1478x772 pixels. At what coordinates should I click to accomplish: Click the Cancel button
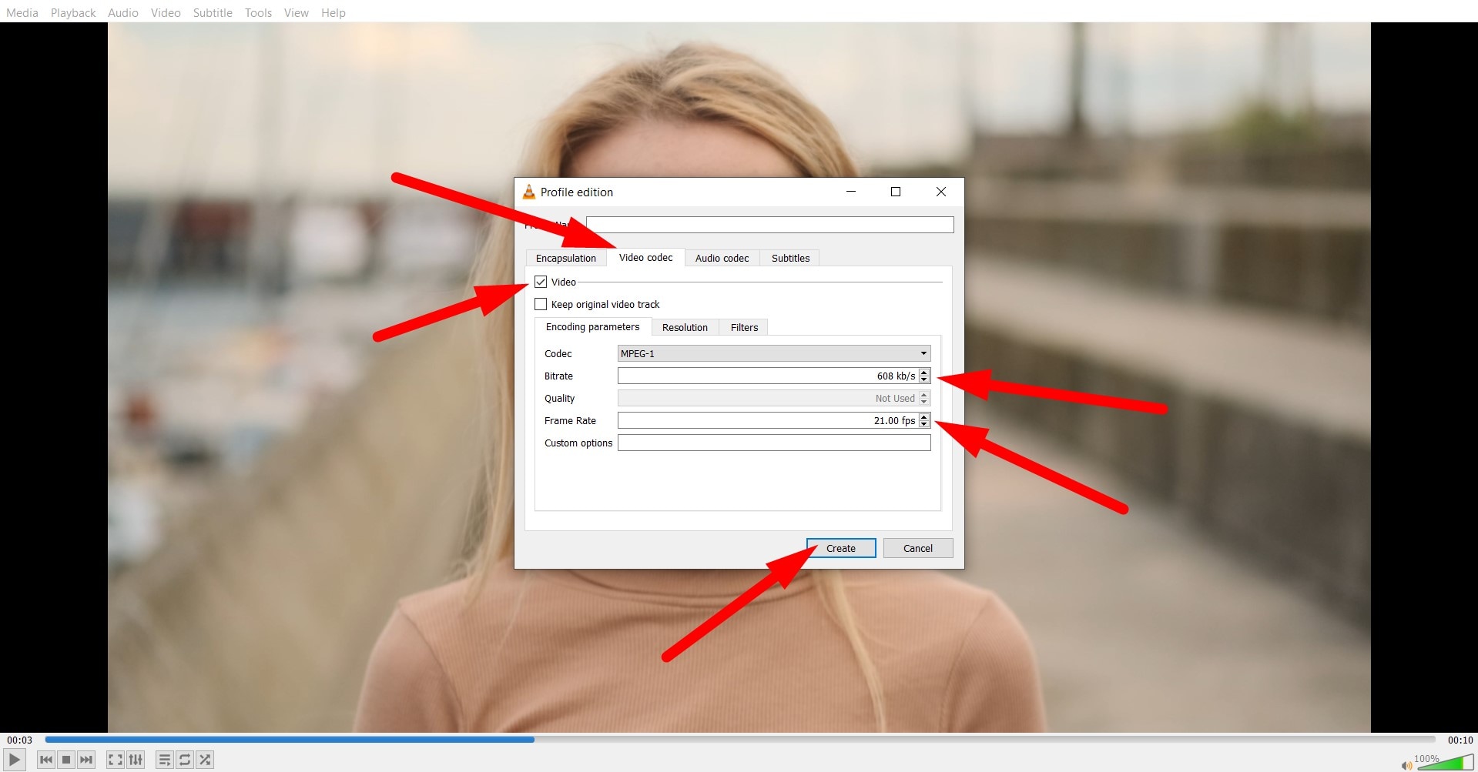coord(918,548)
